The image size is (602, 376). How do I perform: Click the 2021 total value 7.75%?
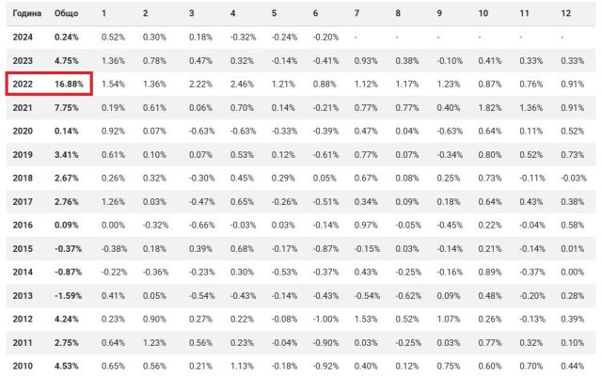[67, 107]
